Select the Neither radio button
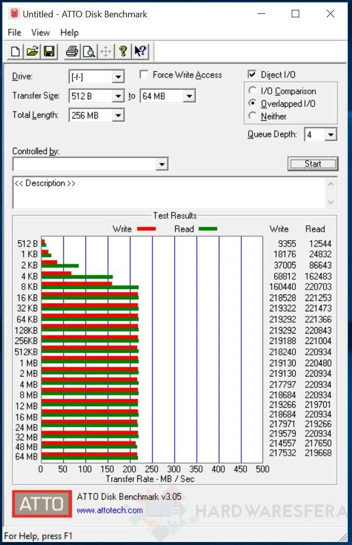The image size is (352, 545). tap(252, 116)
